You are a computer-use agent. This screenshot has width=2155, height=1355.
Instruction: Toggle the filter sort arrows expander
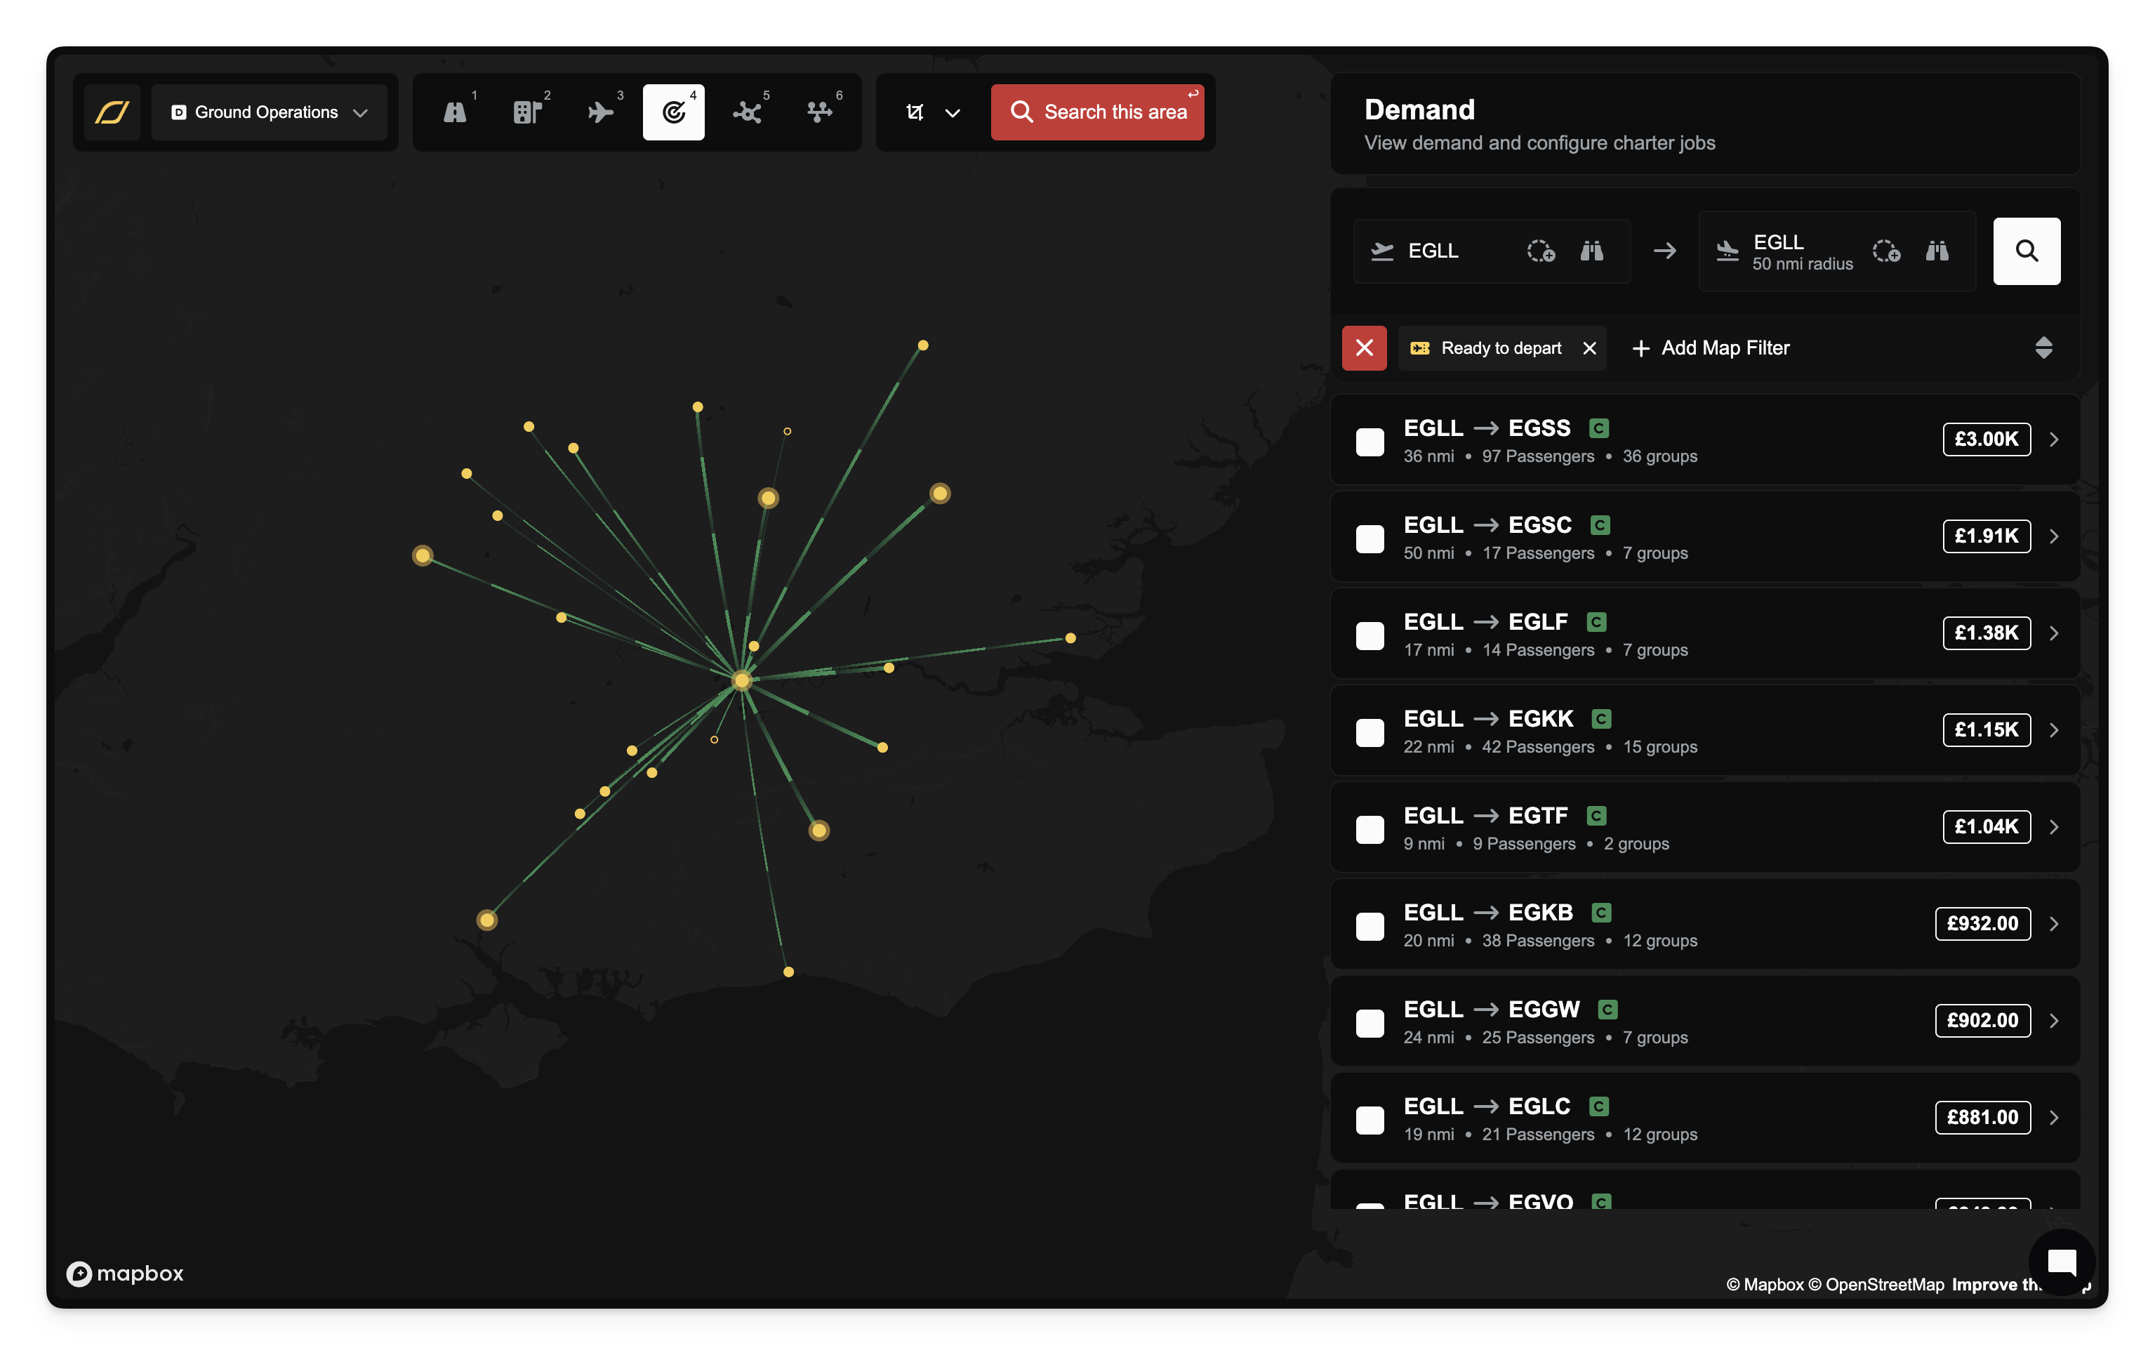[2043, 348]
